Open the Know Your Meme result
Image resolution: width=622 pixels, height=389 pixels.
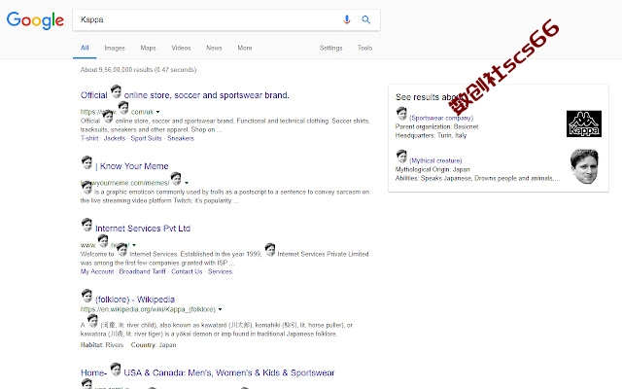132,166
